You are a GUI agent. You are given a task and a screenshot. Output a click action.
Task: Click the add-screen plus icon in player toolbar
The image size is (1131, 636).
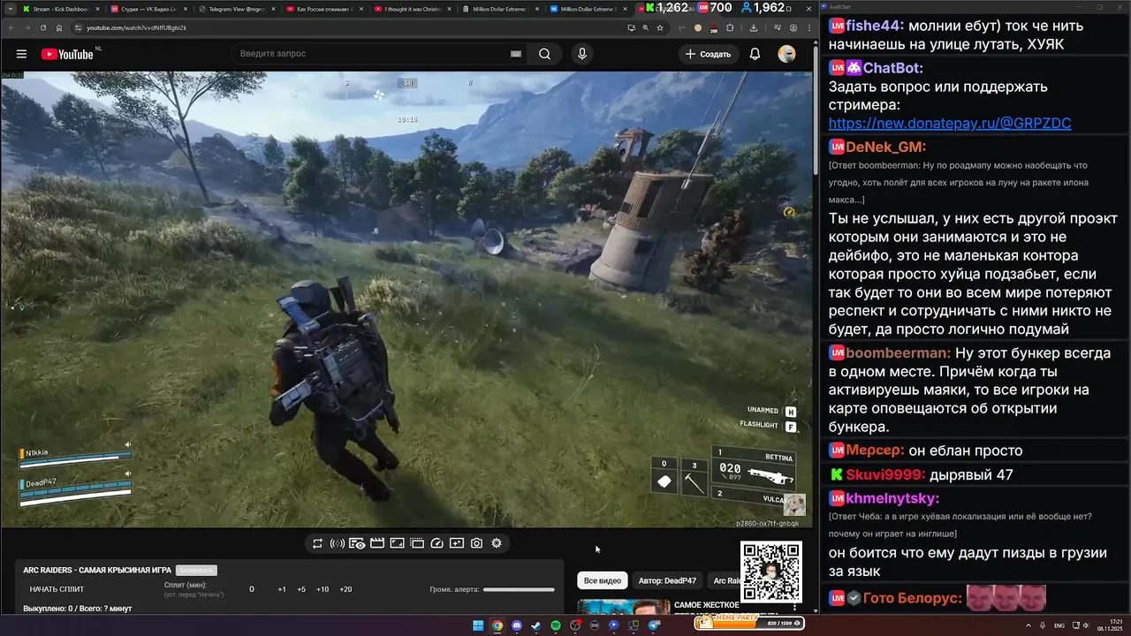pos(457,543)
